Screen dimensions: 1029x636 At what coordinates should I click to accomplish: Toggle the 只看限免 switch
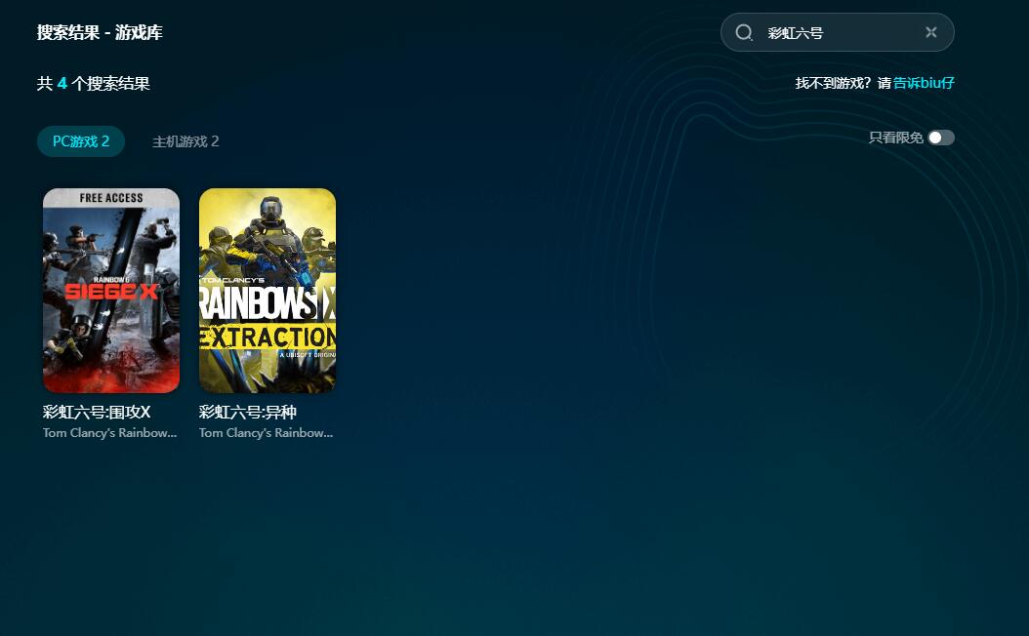click(941, 138)
